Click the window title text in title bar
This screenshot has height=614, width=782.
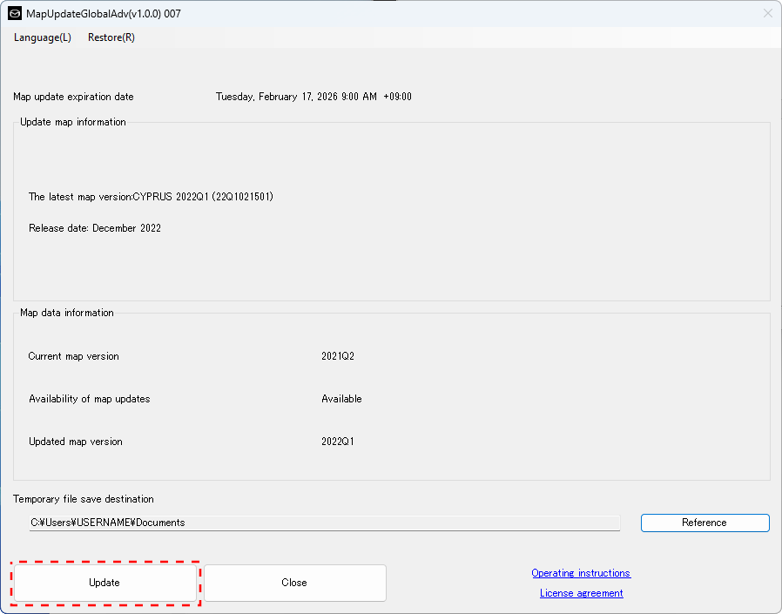[x=104, y=13]
